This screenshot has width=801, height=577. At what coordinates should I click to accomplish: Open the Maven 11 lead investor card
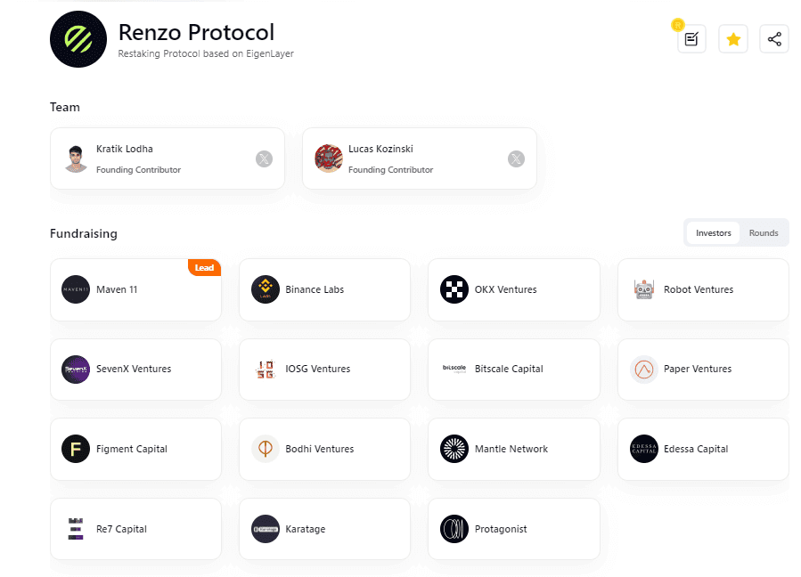point(135,289)
